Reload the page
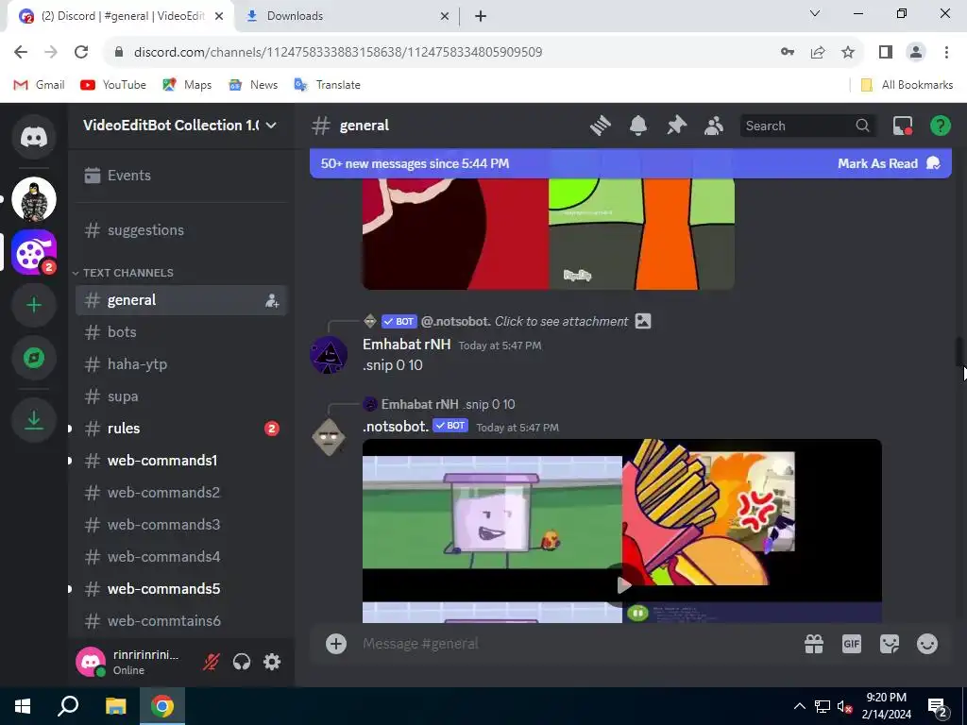 [x=81, y=52]
